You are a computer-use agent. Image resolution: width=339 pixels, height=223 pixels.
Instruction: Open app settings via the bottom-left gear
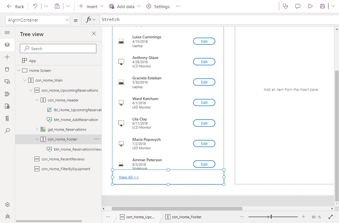(7, 204)
